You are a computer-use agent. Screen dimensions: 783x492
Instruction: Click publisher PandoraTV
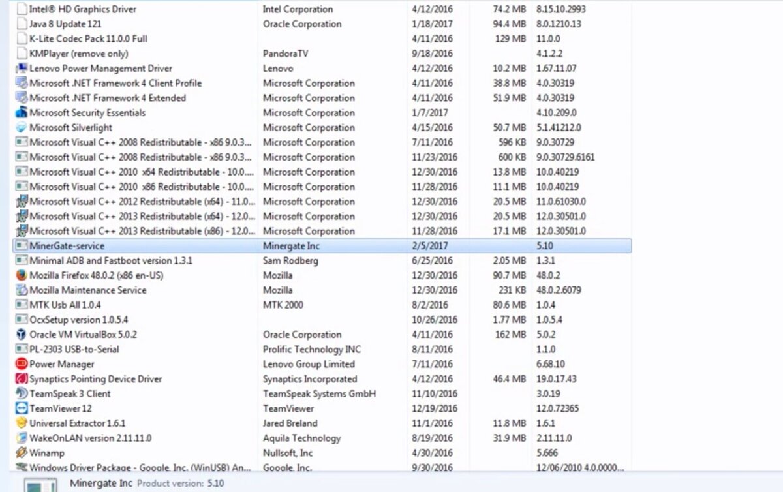tap(285, 54)
